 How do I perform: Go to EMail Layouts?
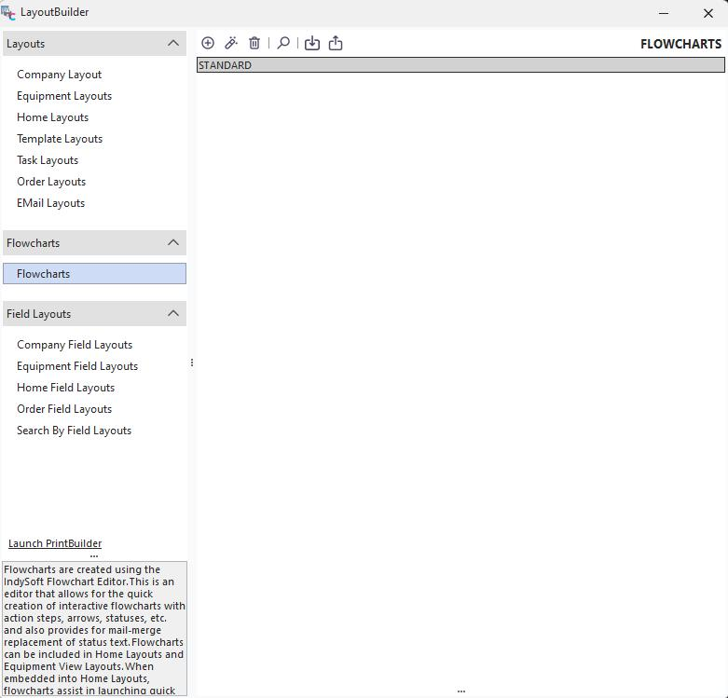point(50,203)
